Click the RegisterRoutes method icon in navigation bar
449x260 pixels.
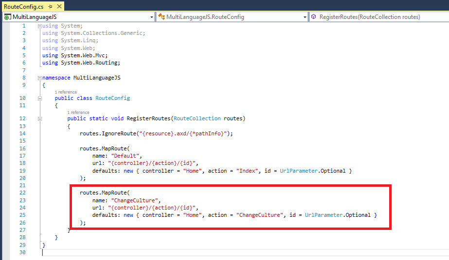pyautogui.click(x=314, y=17)
